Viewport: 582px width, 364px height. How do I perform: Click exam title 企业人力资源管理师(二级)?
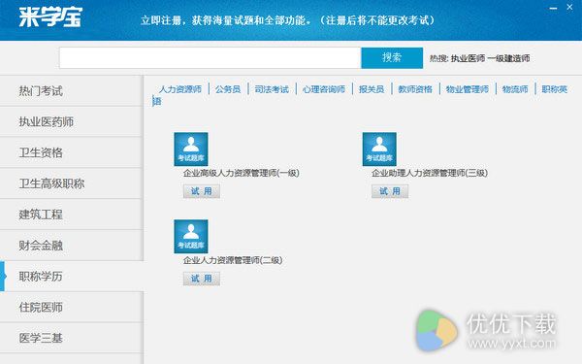coord(233,260)
